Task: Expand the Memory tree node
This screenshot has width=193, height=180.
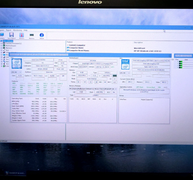Action: pyautogui.click(x=1, y=48)
